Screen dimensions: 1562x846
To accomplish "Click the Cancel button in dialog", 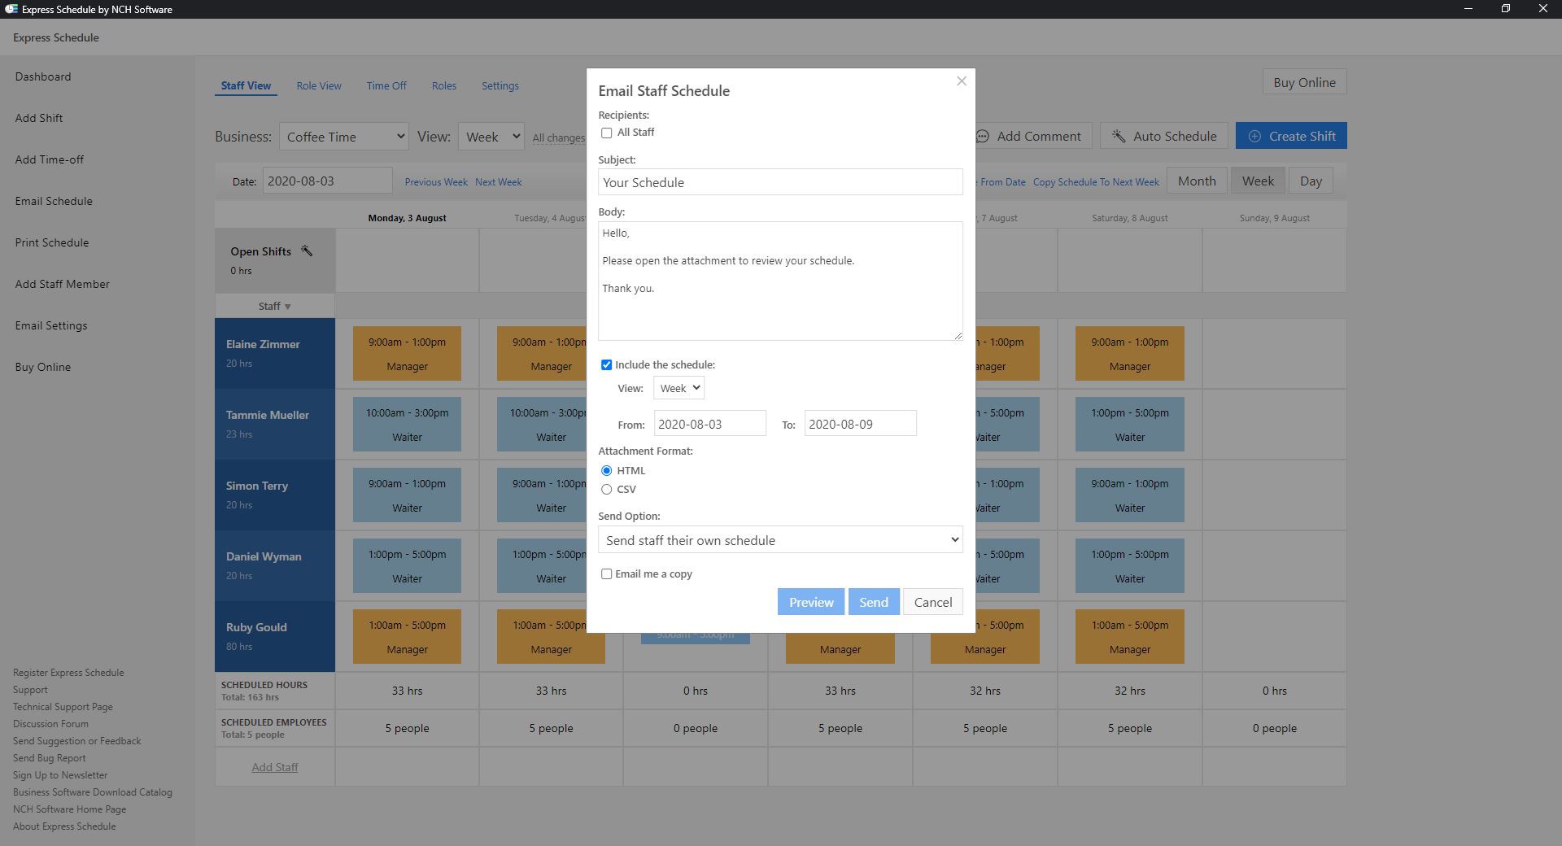I will tap(932, 603).
